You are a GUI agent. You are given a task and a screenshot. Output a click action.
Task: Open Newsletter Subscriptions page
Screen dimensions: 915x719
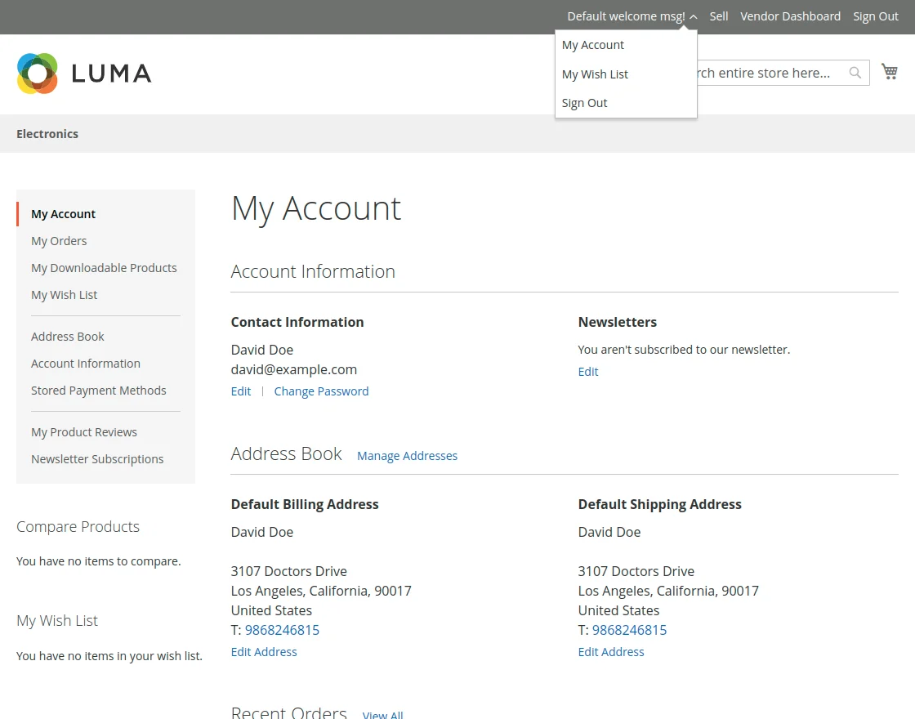click(97, 458)
